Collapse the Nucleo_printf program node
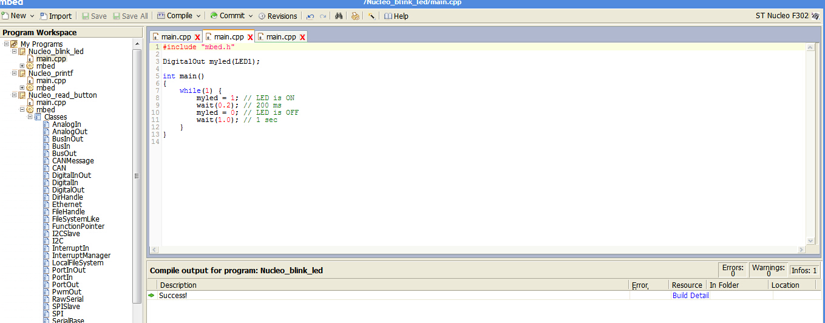 point(14,73)
